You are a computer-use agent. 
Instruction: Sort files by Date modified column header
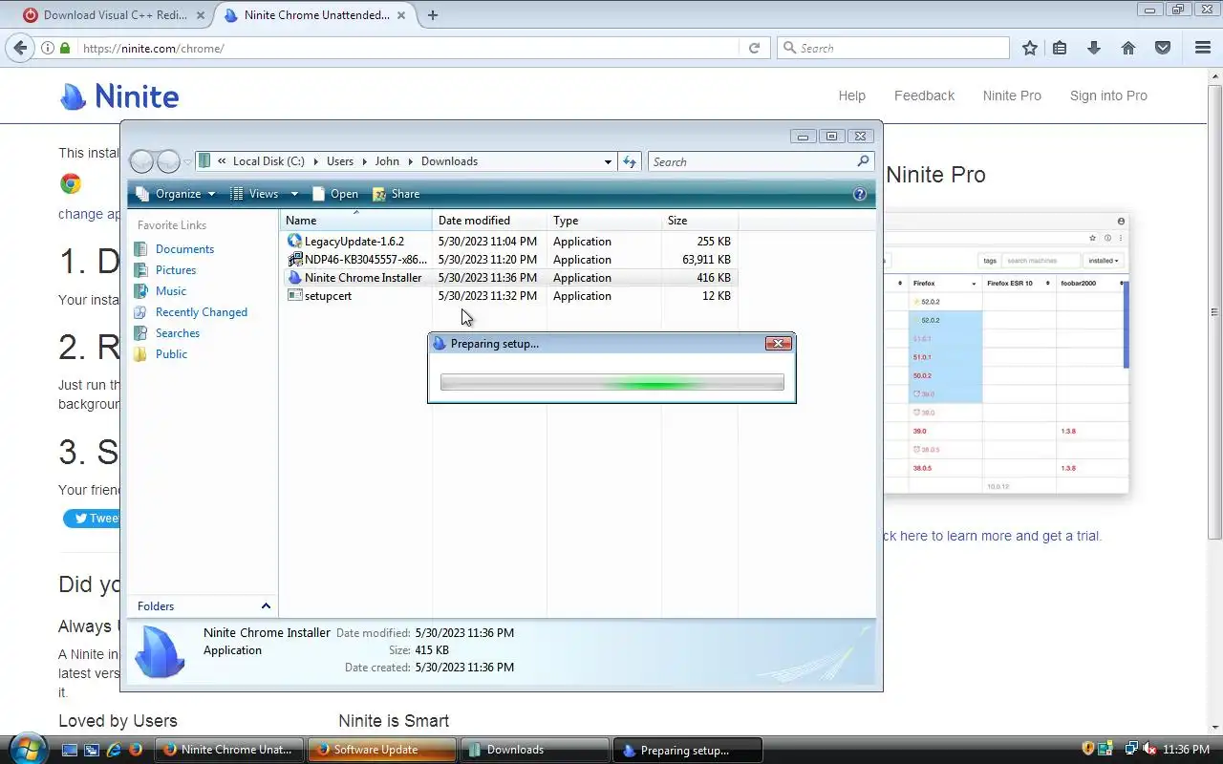(x=489, y=221)
